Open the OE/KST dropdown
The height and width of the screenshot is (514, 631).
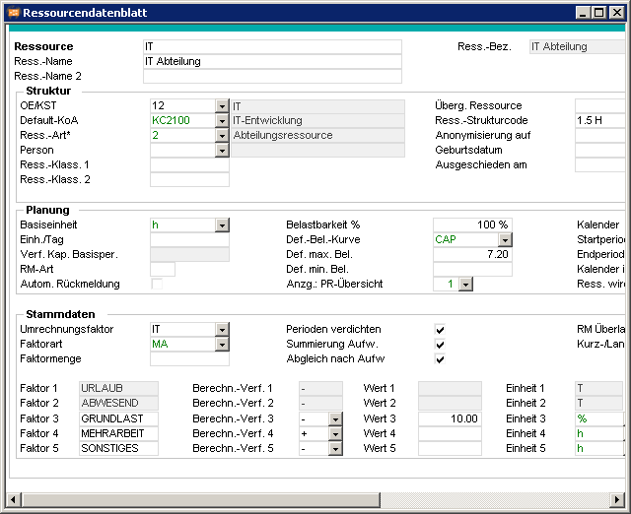(222, 106)
